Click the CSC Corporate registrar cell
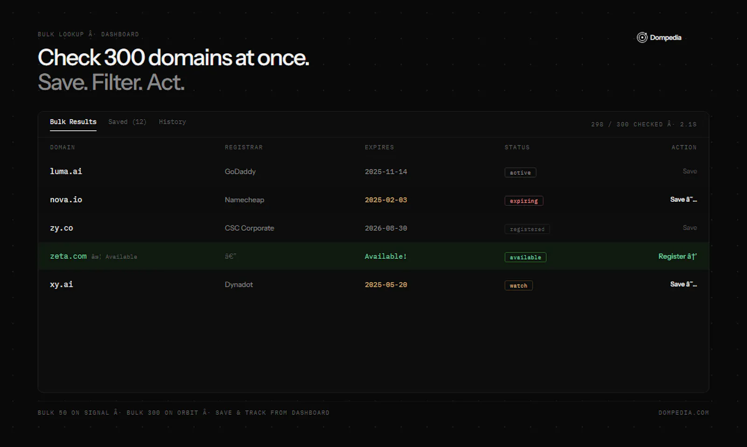The height and width of the screenshot is (447, 747). (249, 228)
